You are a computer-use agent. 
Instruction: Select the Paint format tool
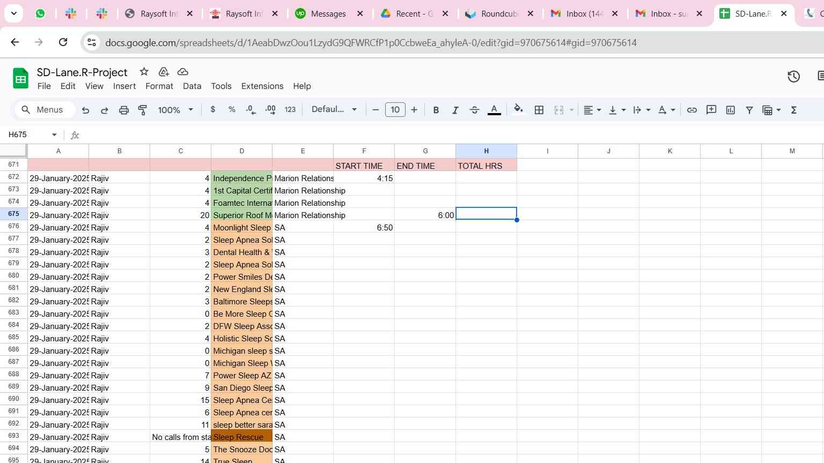coord(143,110)
